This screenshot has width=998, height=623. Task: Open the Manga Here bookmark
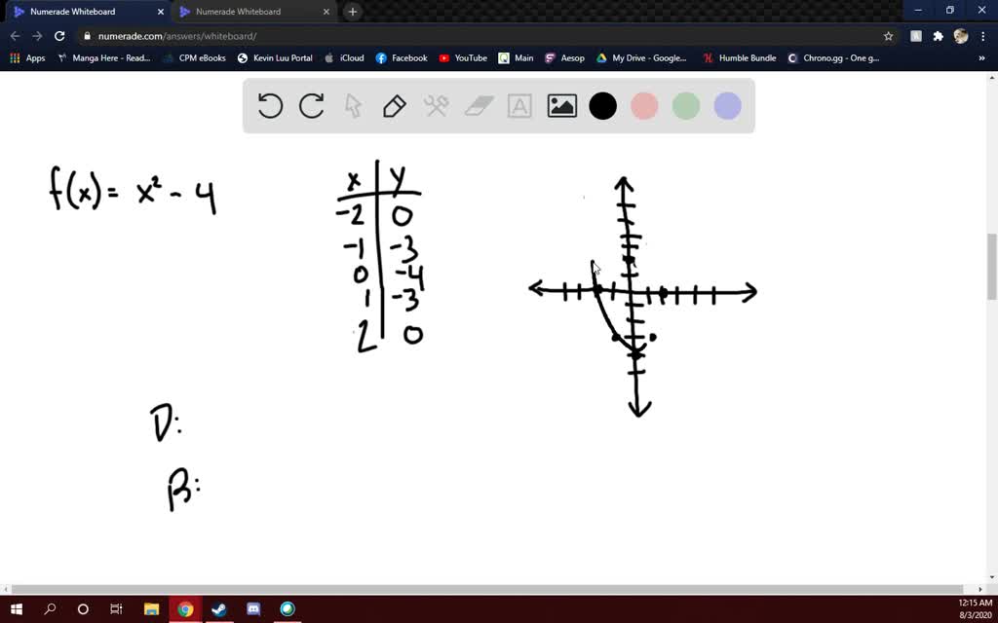tap(104, 57)
